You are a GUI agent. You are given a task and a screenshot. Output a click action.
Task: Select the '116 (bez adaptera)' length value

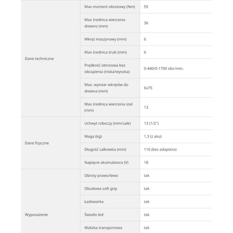click(x=160, y=149)
